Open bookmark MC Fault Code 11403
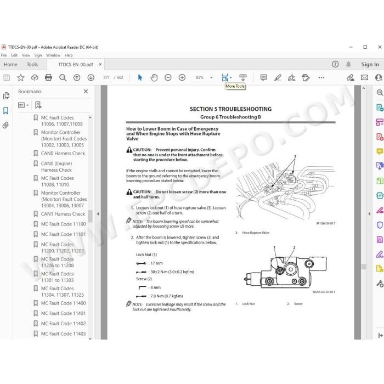 tap(63, 334)
